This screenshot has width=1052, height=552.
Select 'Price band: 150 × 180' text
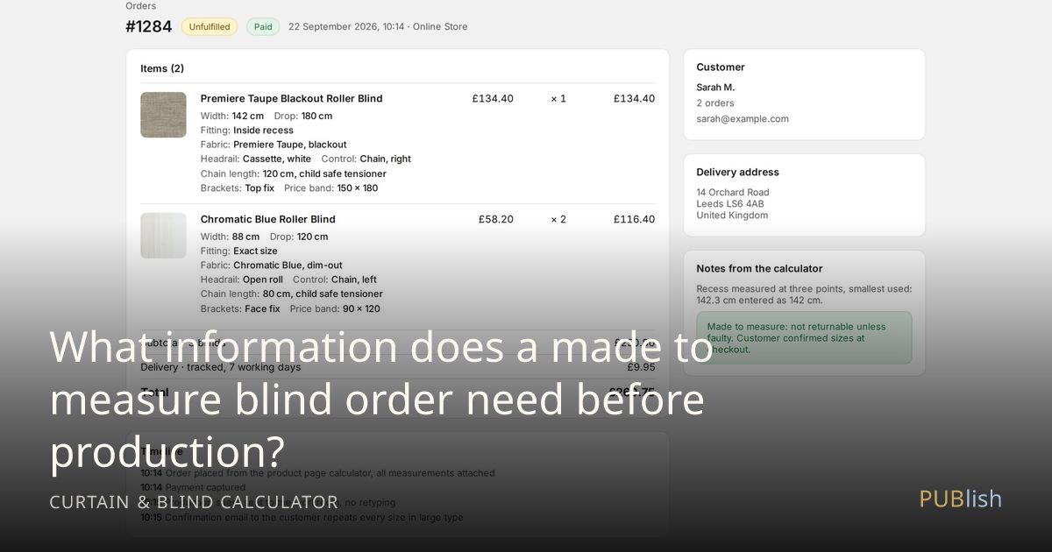pos(331,188)
